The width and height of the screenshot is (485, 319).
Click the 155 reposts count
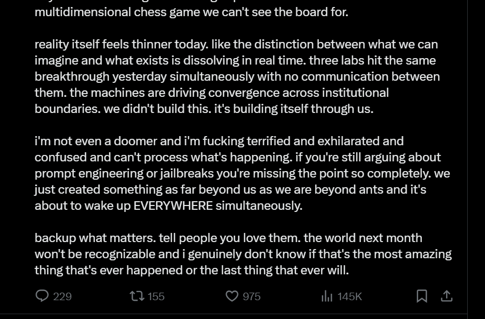click(156, 296)
